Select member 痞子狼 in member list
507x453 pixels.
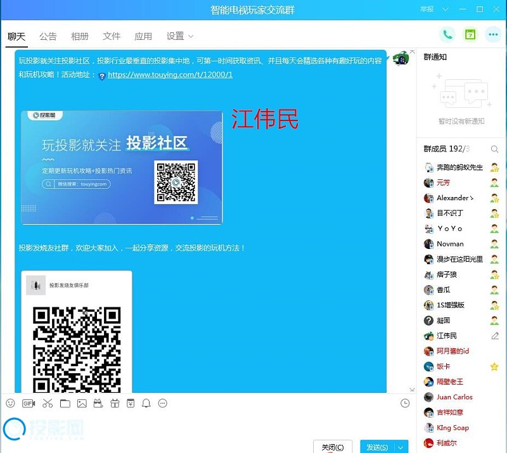tap(461, 274)
